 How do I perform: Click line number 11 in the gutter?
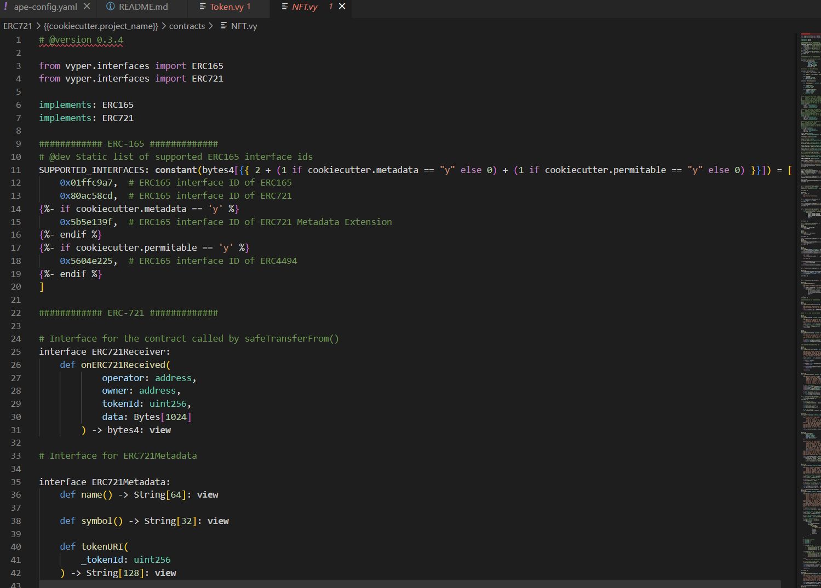pos(15,170)
